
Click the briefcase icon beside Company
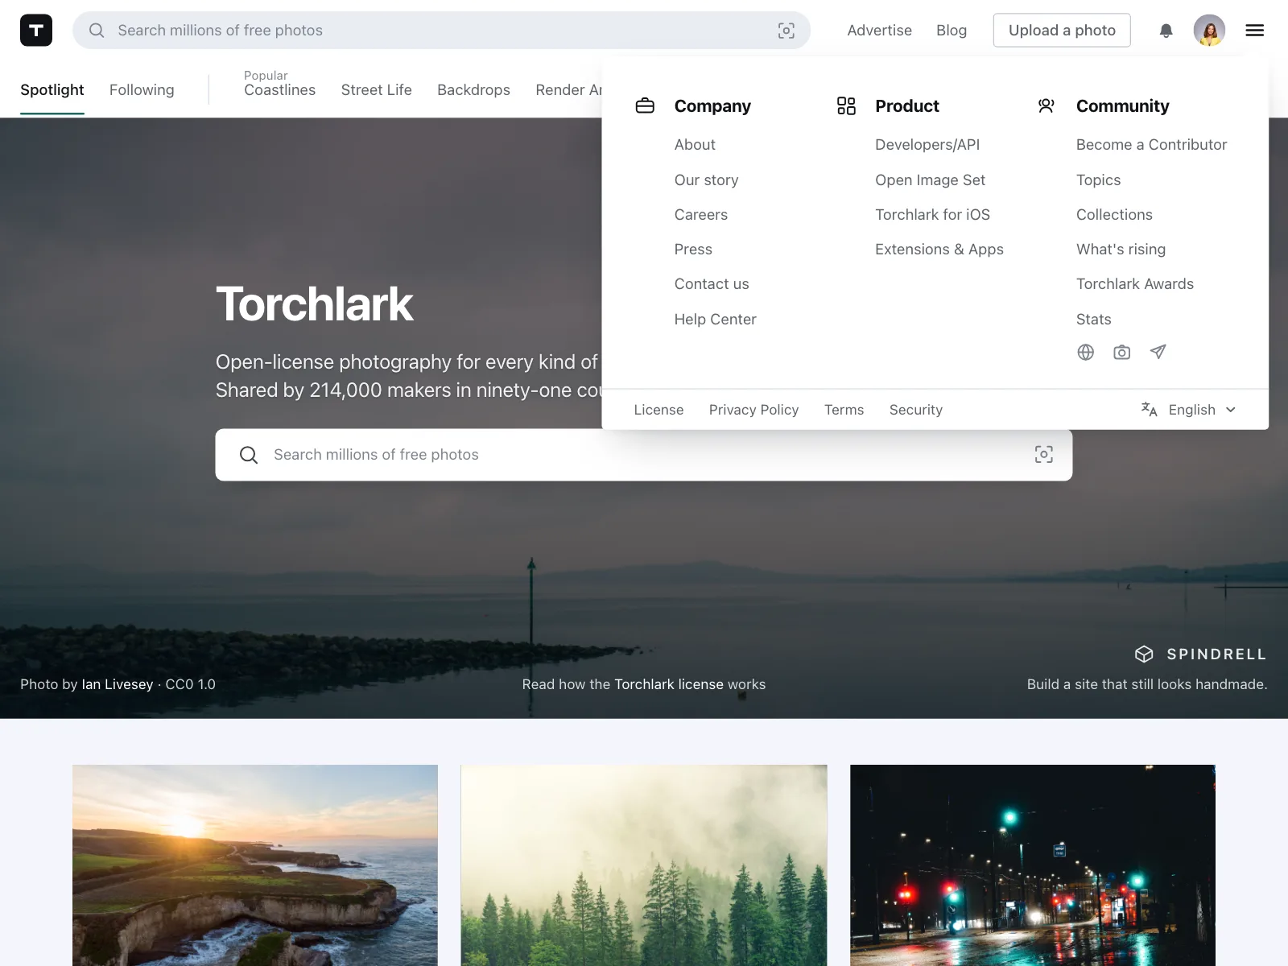tap(645, 105)
